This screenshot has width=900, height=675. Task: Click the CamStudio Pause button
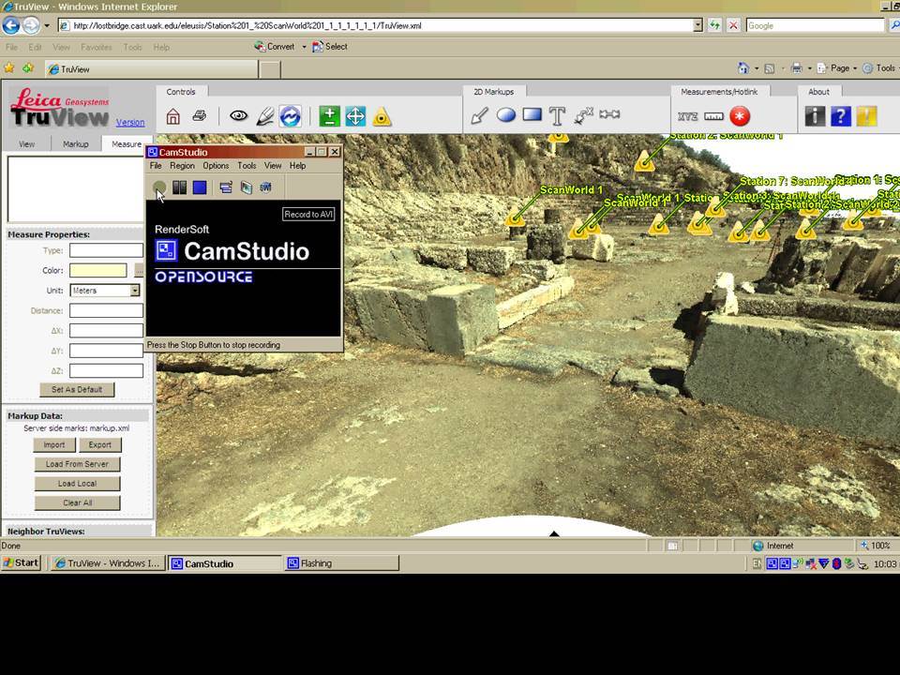[180, 187]
